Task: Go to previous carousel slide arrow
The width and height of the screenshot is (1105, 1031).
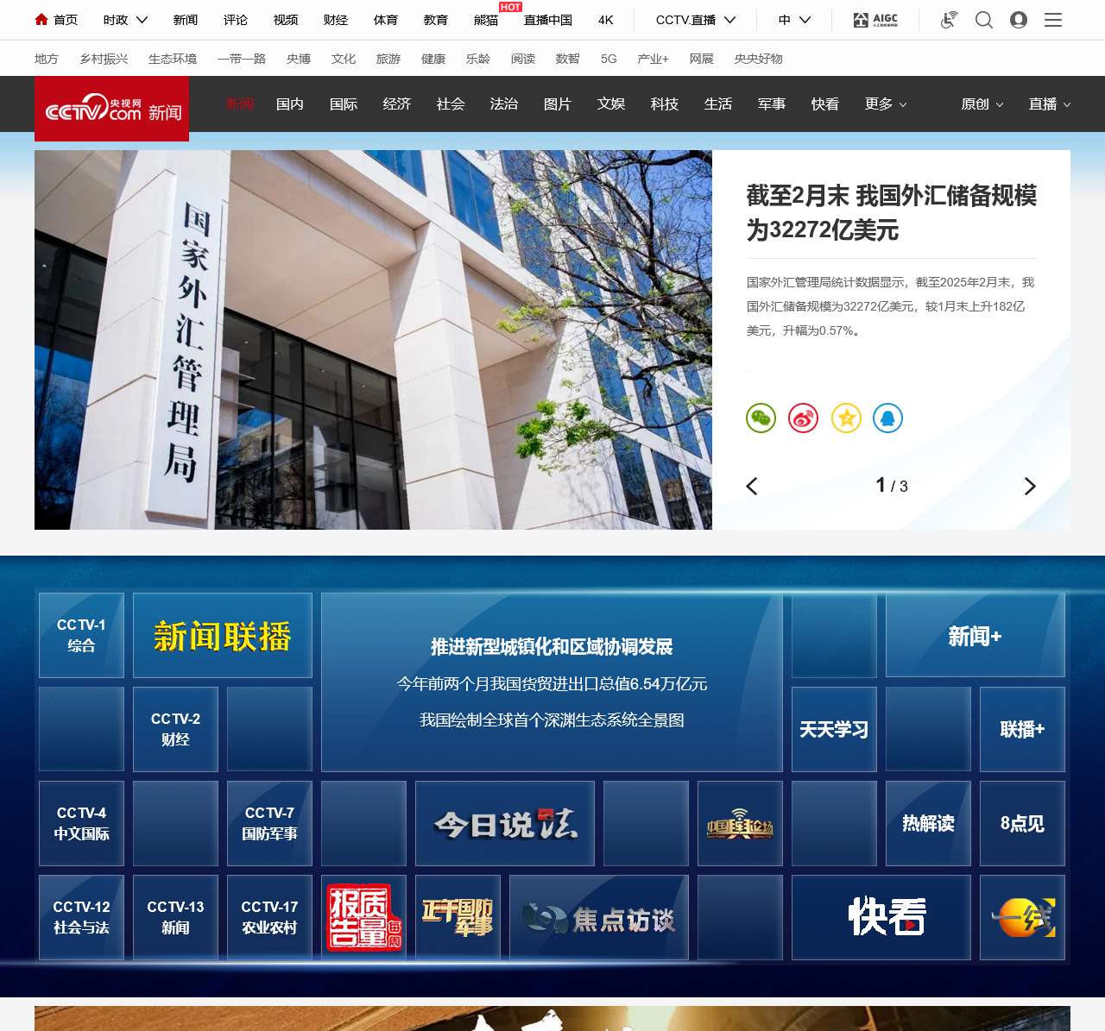Action: pos(752,487)
